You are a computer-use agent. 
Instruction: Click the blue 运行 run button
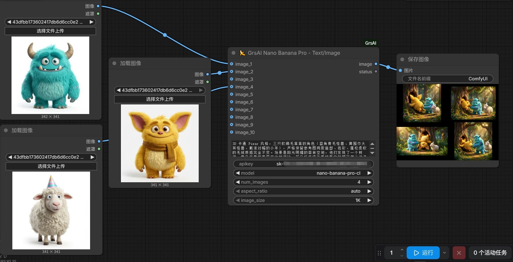(x=423, y=253)
